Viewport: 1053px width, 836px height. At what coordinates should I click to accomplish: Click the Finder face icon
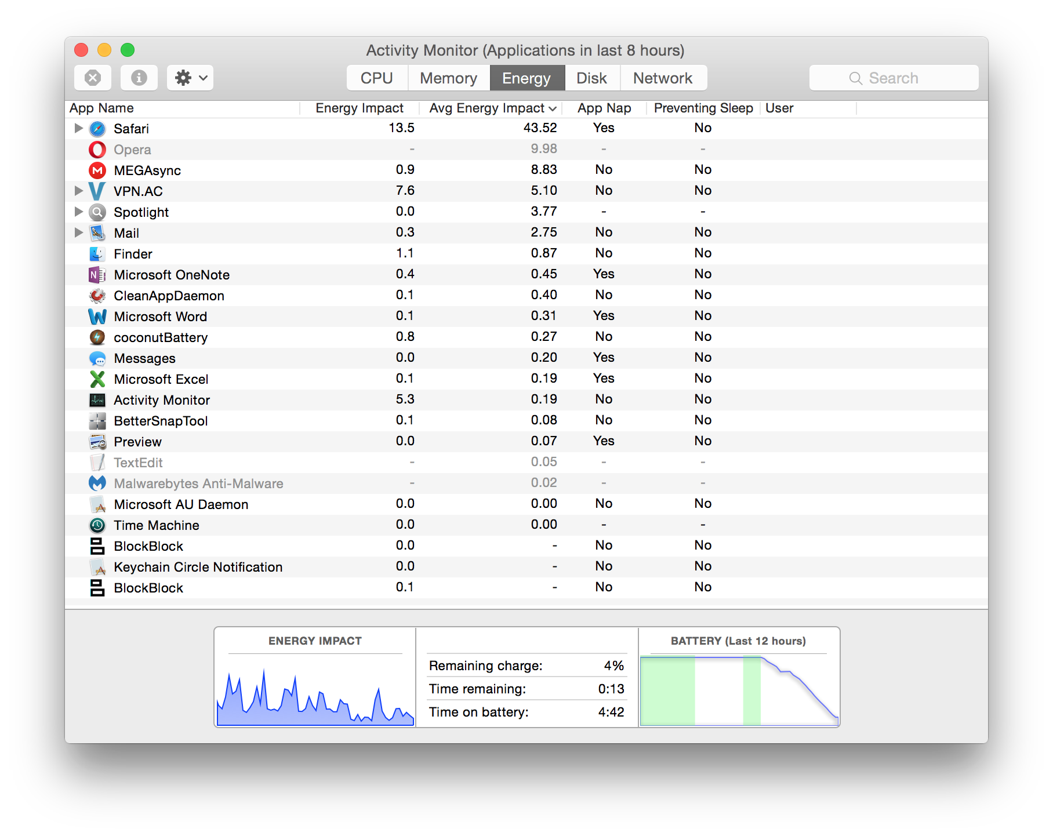tap(97, 254)
